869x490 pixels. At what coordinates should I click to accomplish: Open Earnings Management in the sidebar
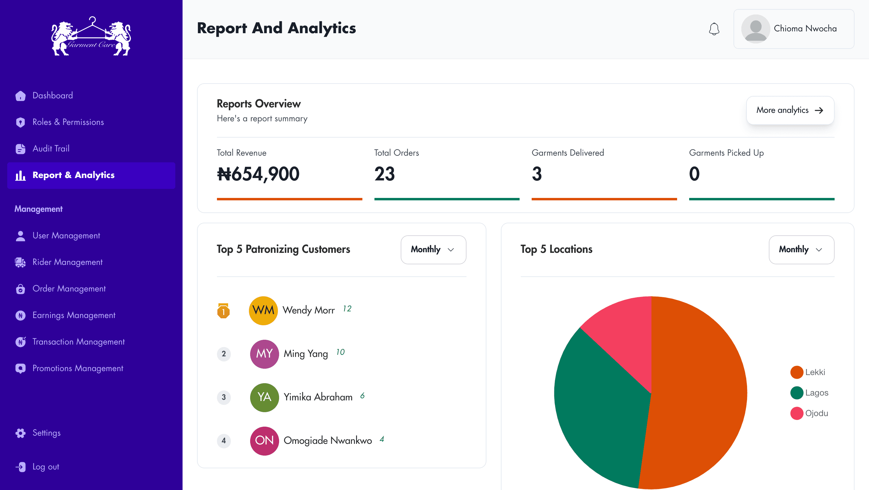[x=74, y=315]
